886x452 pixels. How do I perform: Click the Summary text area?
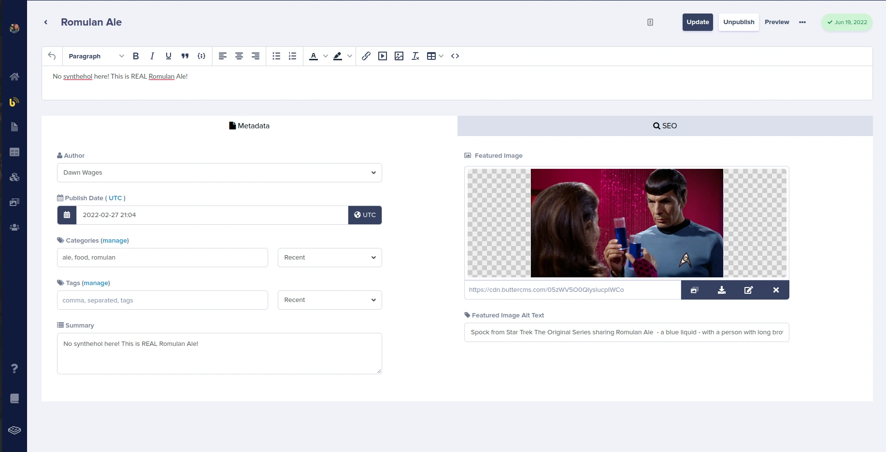click(219, 354)
